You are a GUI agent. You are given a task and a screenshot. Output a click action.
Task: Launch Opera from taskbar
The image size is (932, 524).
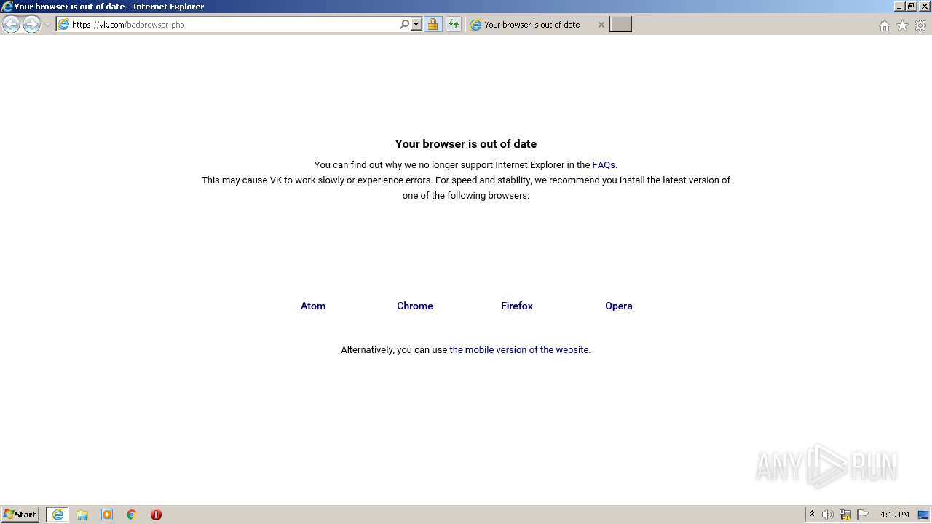click(x=156, y=515)
